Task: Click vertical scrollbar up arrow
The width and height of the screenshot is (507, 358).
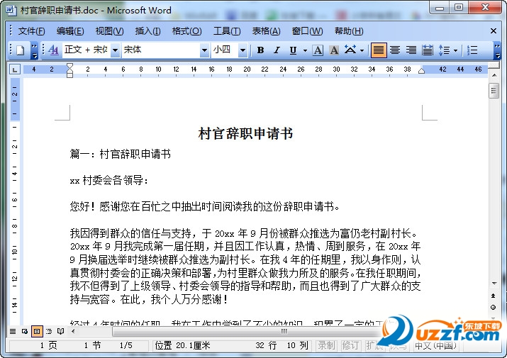Action: tap(494, 75)
